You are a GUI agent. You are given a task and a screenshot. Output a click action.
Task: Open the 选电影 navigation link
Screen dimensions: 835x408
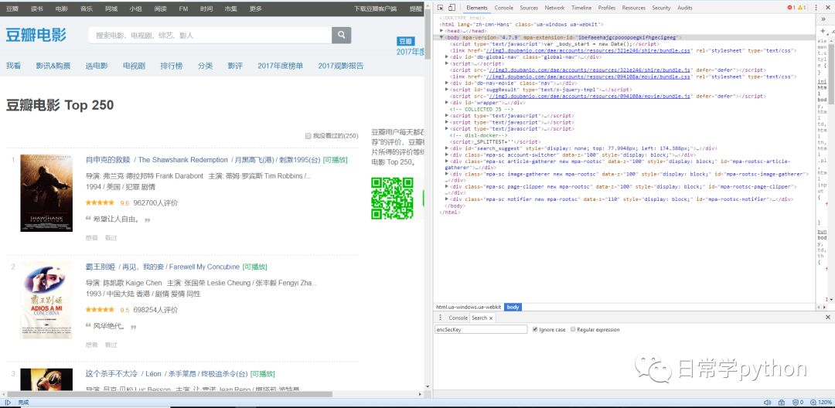[x=97, y=66]
